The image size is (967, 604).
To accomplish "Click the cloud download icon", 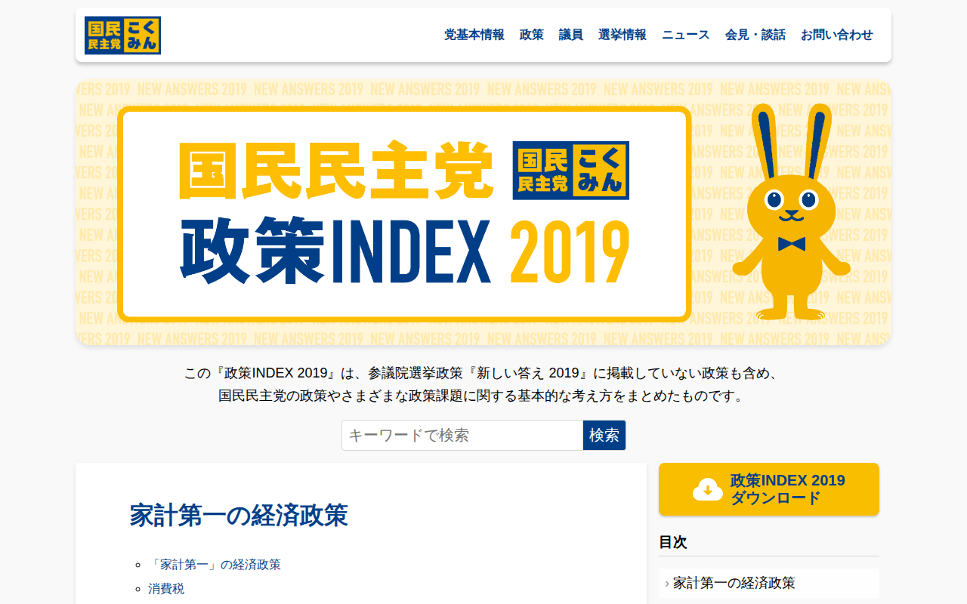I will (x=708, y=489).
